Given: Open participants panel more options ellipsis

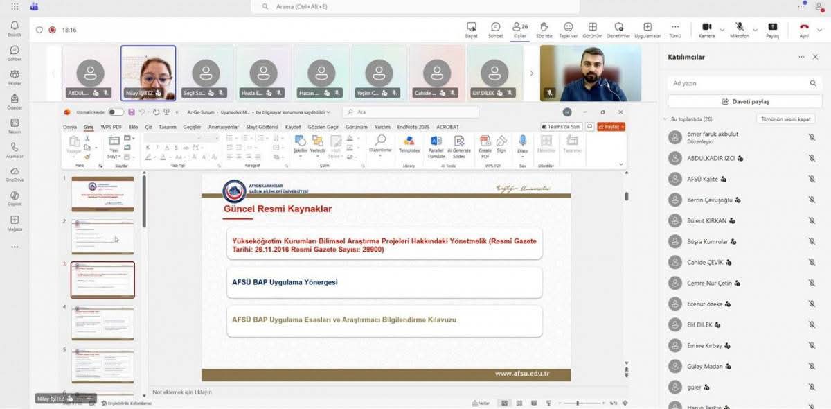Looking at the screenshot, I should [x=801, y=57].
